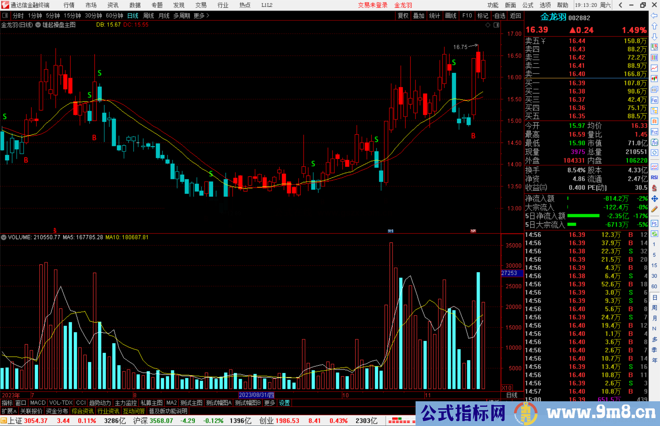Screen dimensions: 660x426
Task: Expand the 扩展 panel at bottom left
Action: coord(9,411)
